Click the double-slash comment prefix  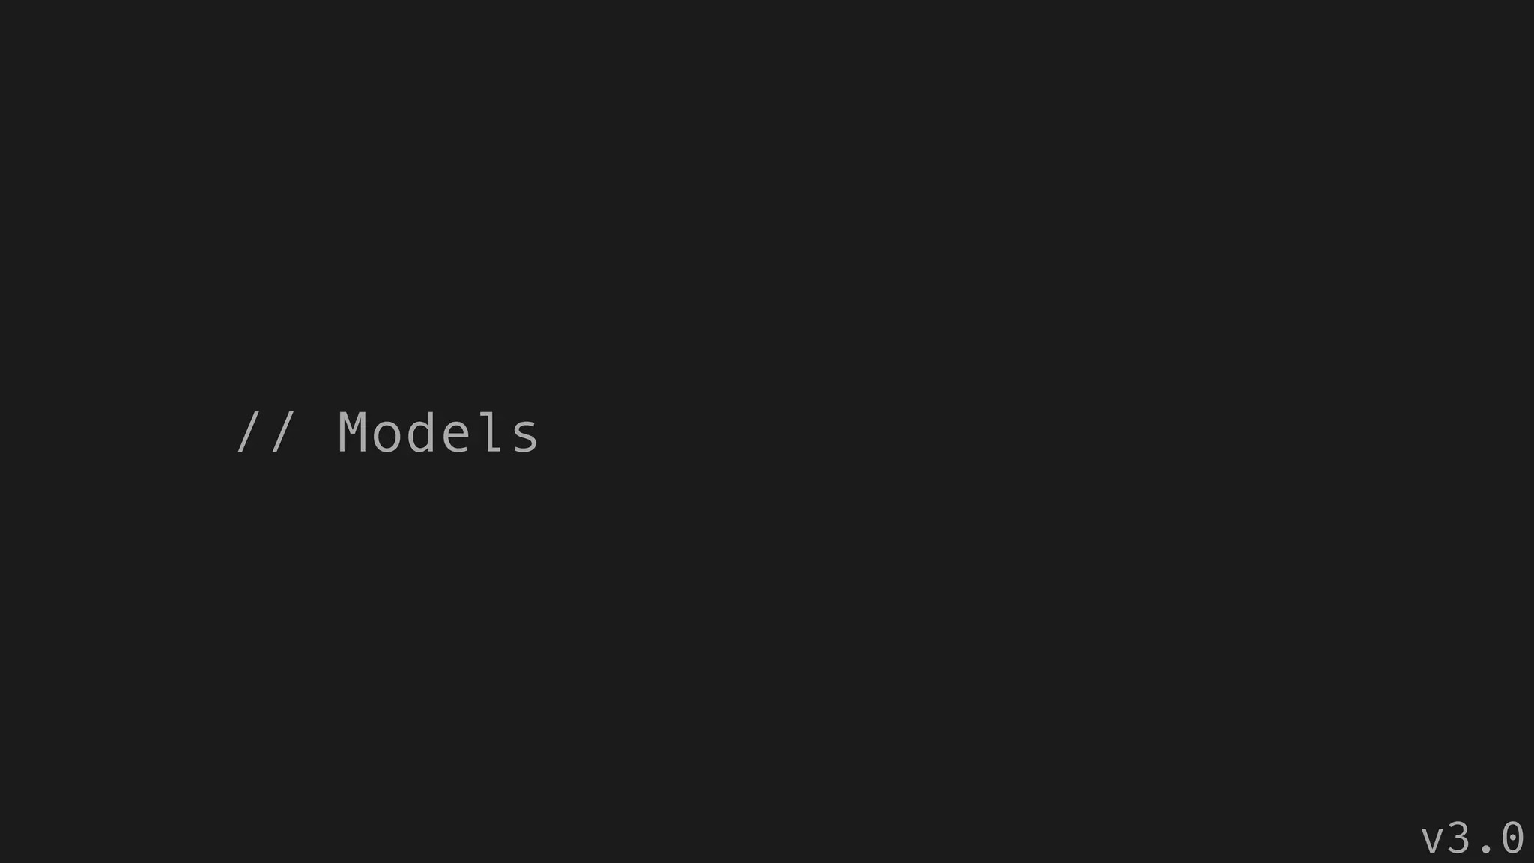(265, 432)
